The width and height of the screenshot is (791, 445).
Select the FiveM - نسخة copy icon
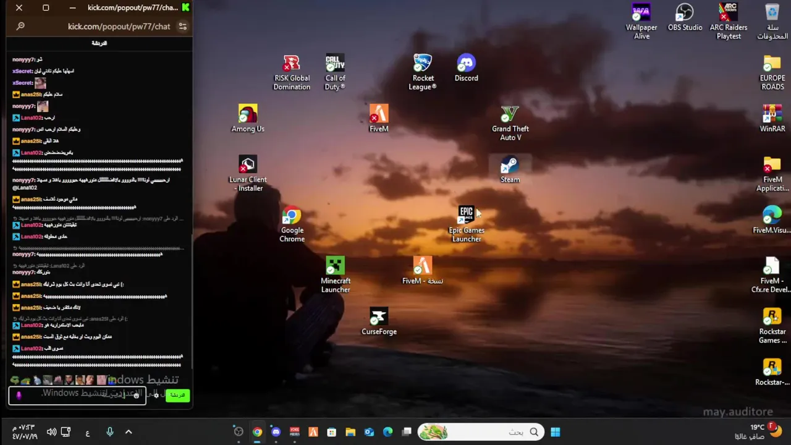[x=423, y=271]
